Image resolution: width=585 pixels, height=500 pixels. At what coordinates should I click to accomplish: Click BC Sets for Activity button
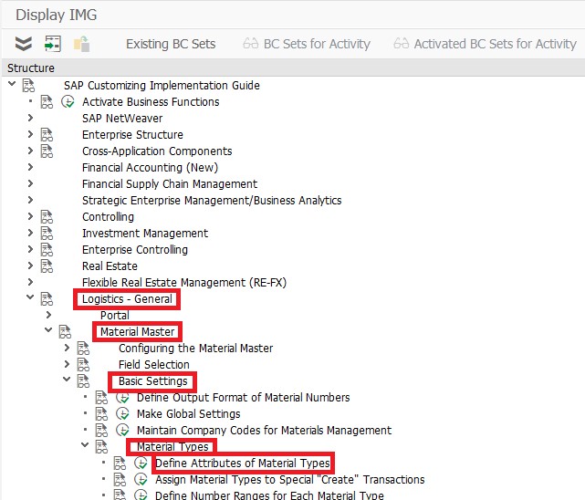click(307, 44)
